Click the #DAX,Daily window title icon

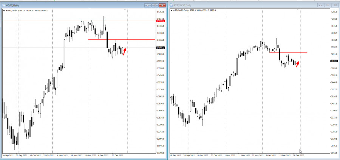(x=4, y=5)
